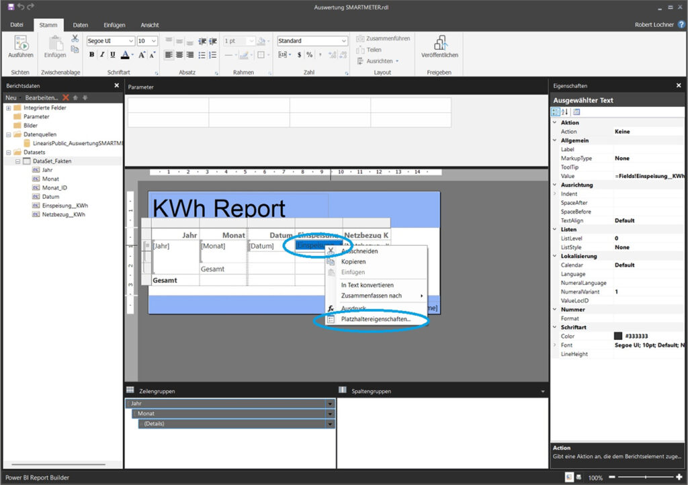Click the Veröffentlichen publish icon

pos(440,44)
